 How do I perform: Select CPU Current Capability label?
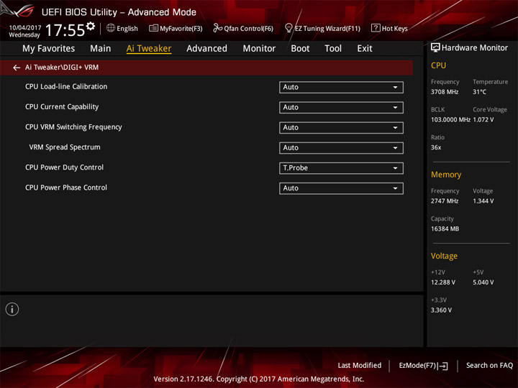click(x=62, y=107)
